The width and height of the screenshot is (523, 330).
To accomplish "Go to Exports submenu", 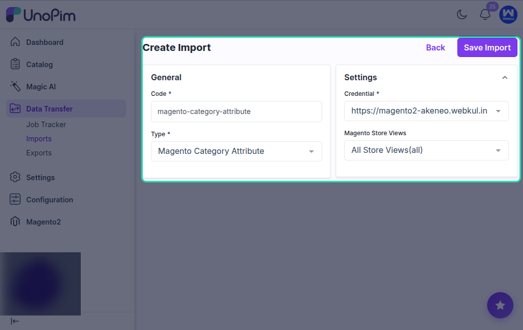I will (x=39, y=153).
